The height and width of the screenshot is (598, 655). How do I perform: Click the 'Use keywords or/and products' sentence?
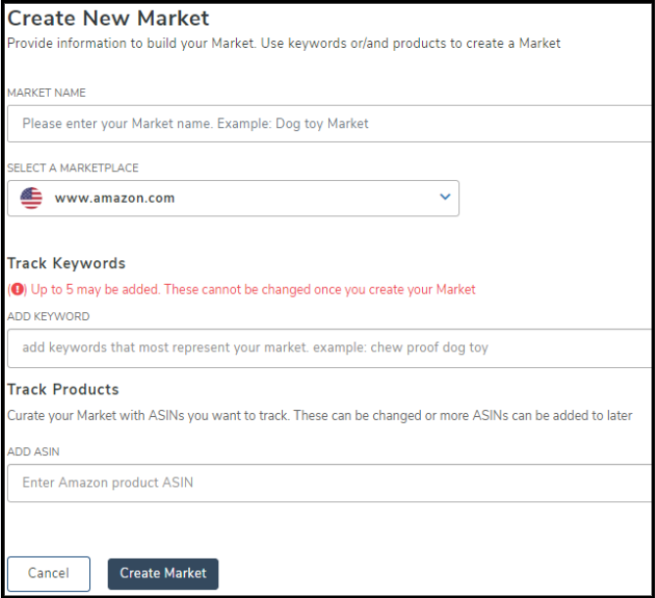pyautogui.click(x=411, y=44)
